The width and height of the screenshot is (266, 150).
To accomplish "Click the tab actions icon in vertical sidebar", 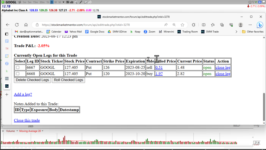I will click(7, 34).
